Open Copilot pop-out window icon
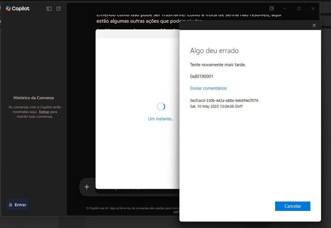The image size is (331, 228). [272, 9]
